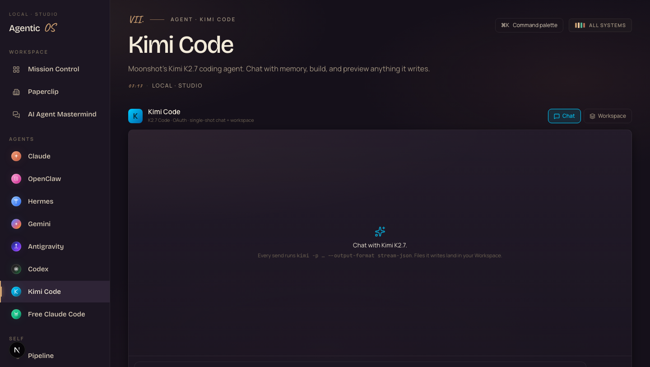Viewport: 650px width, 367px height.
Task: Click the message input box at bottom
Action: [360, 364]
